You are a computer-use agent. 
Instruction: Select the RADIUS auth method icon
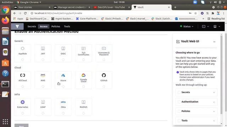click(x=83, y=102)
